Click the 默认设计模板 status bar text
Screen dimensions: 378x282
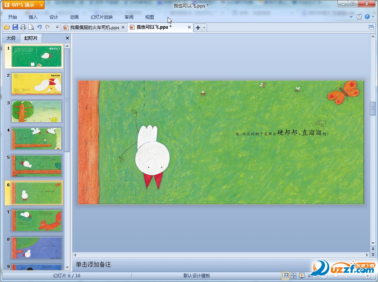tap(197, 276)
